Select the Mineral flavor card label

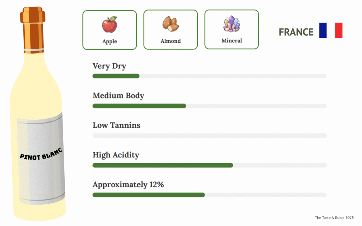pyautogui.click(x=232, y=41)
